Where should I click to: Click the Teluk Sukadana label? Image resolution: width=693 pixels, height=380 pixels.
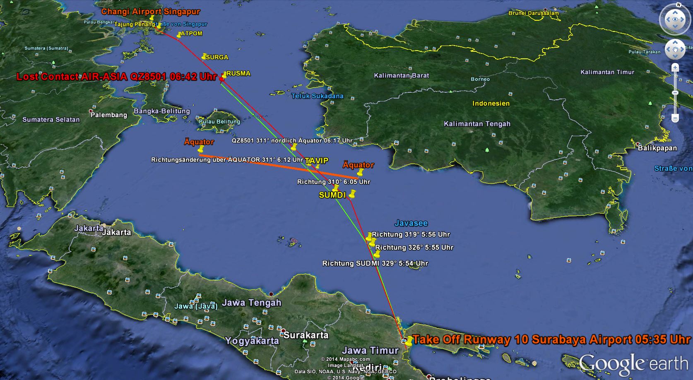pos(318,96)
